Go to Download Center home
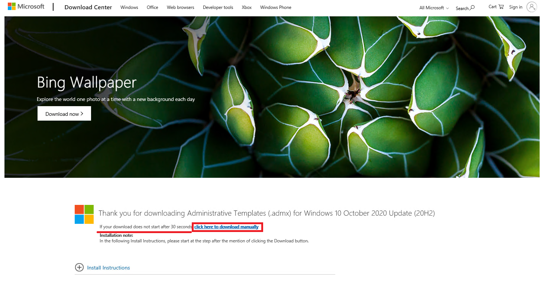 click(x=88, y=7)
